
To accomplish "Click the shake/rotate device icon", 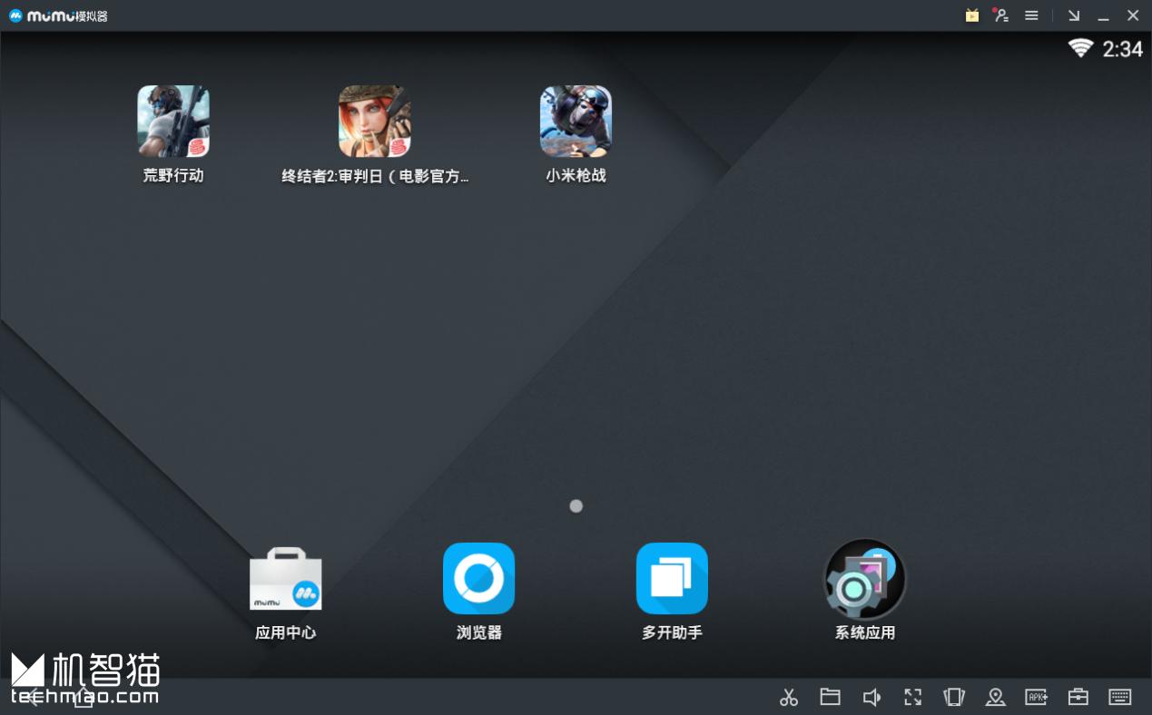I will pos(954,697).
